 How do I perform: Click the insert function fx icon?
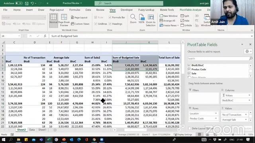click(45, 36)
